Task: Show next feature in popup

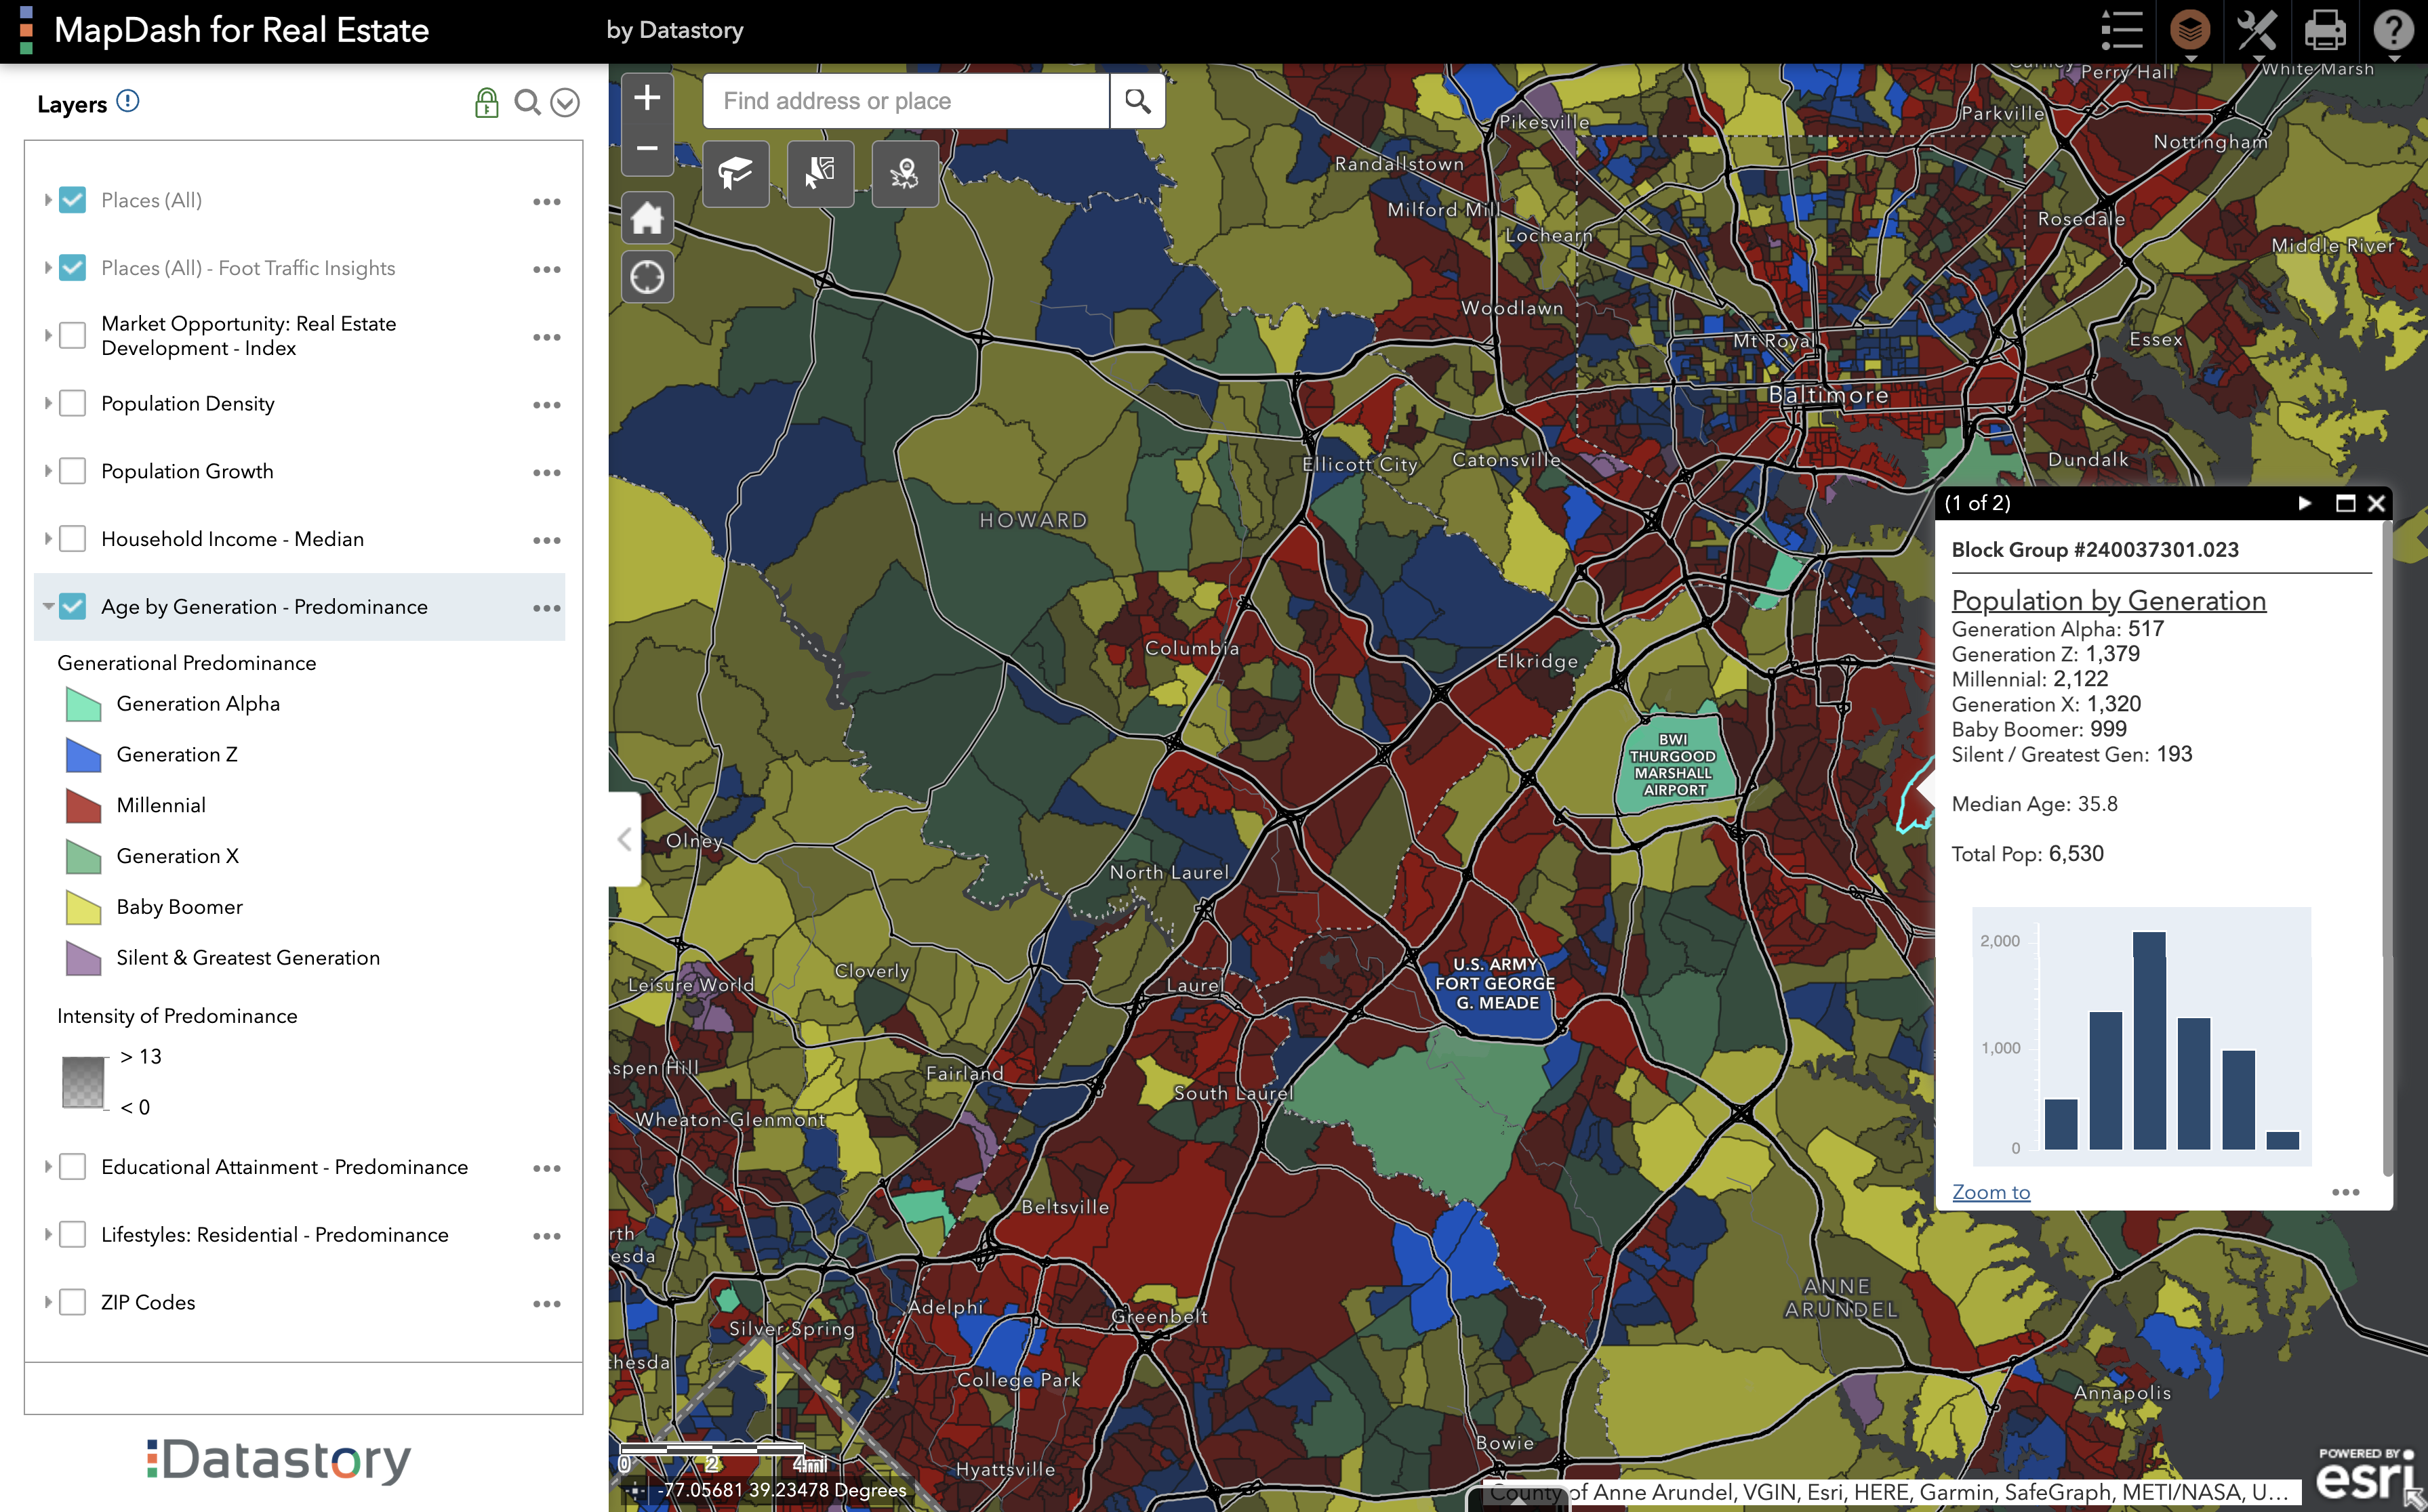Action: click(2304, 503)
